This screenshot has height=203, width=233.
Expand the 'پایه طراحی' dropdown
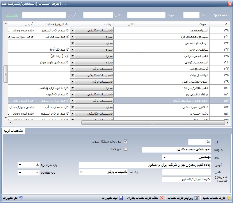pos(20,165)
